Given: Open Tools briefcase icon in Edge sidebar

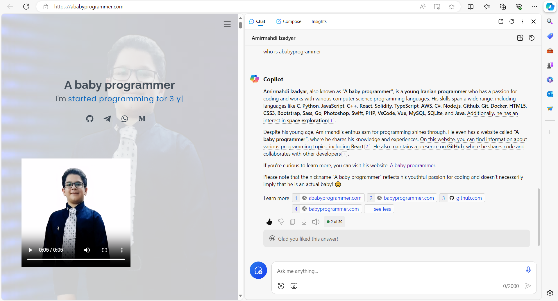Looking at the screenshot, I should click(550, 51).
